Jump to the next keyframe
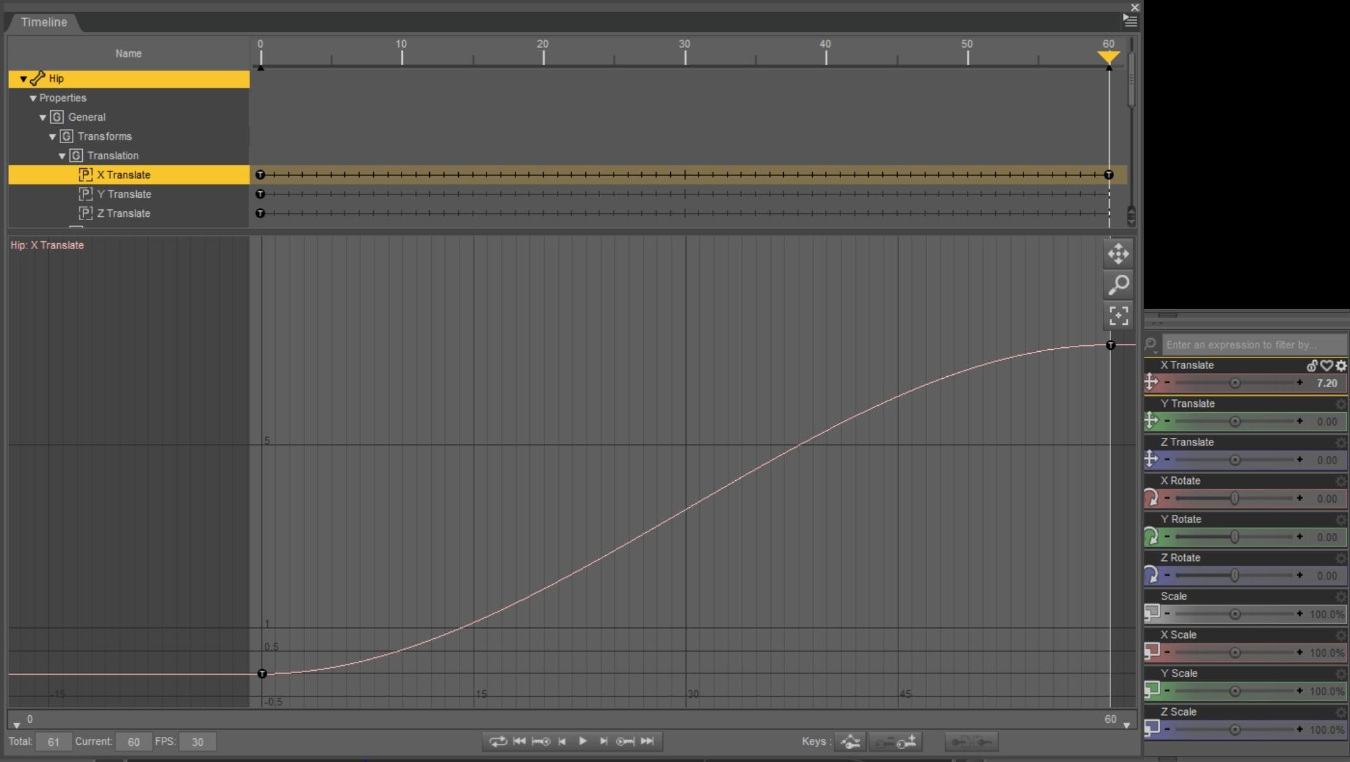 (x=625, y=741)
